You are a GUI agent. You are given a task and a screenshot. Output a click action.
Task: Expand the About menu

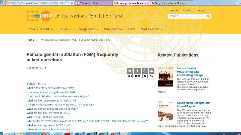point(46,29)
